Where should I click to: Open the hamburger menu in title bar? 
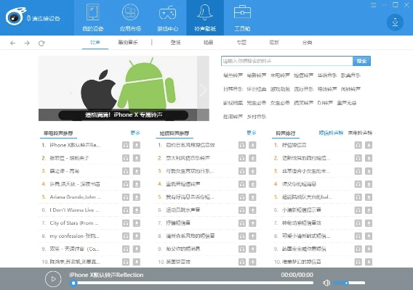tap(373, 5)
